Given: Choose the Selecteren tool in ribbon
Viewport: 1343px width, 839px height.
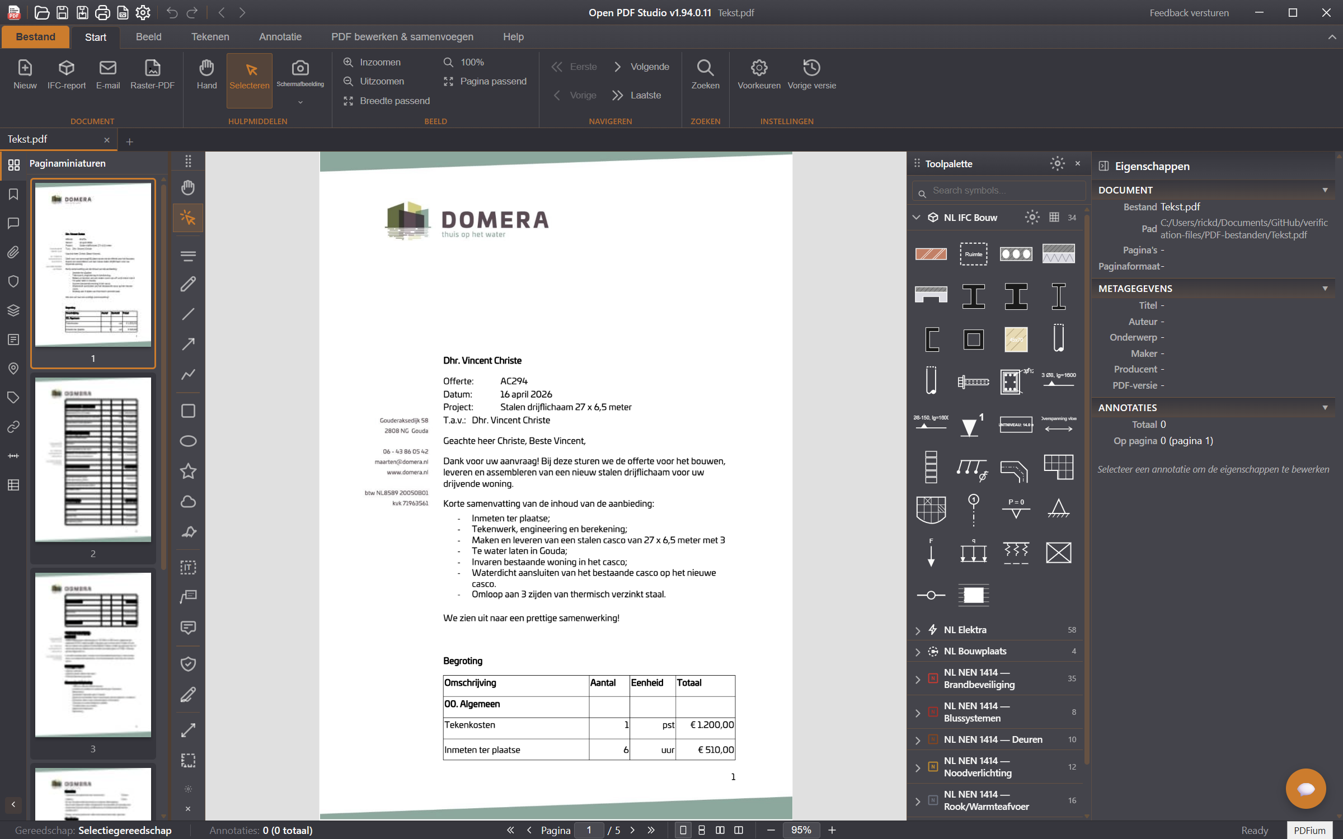Looking at the screenshot, I should click(x=250, y=80).
